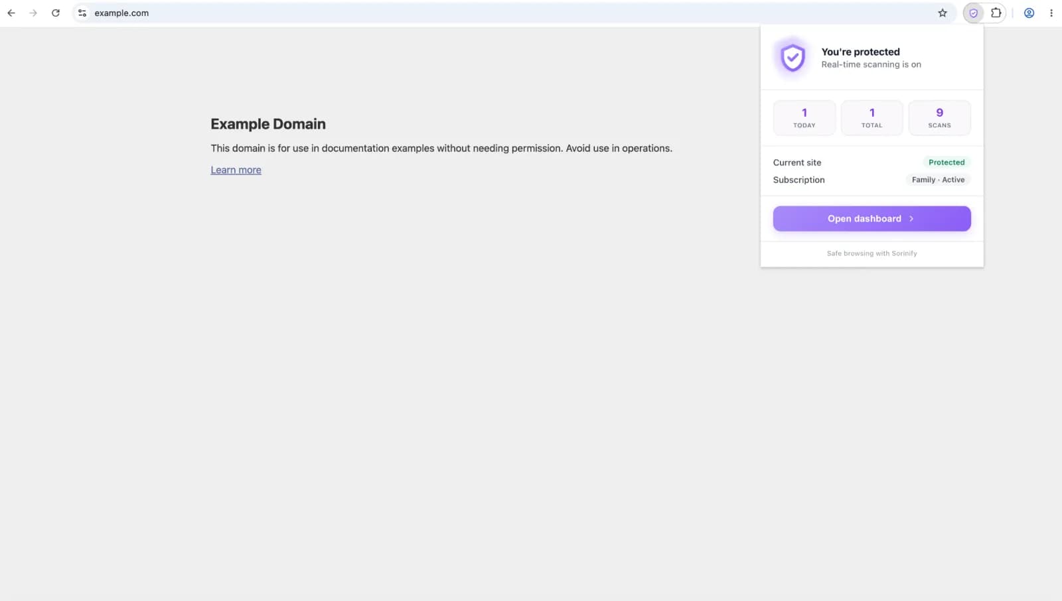Screen dimensions: 1062x601
Task: Follow the Learn more link
Action: [x=236, y=170]
